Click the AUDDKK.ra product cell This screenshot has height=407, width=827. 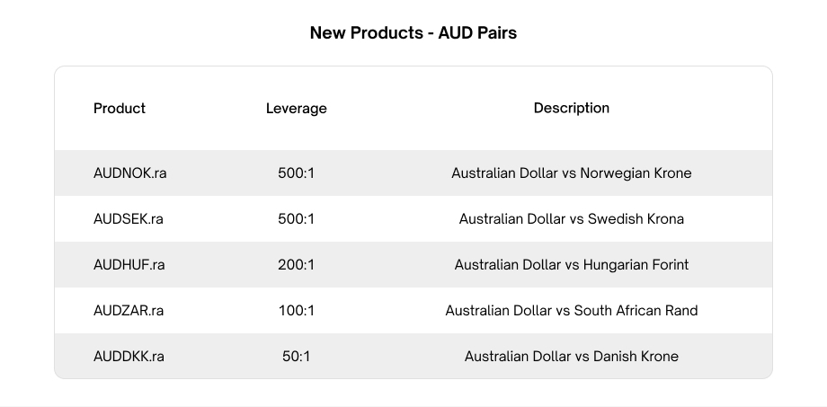click(x=129, y=357)
